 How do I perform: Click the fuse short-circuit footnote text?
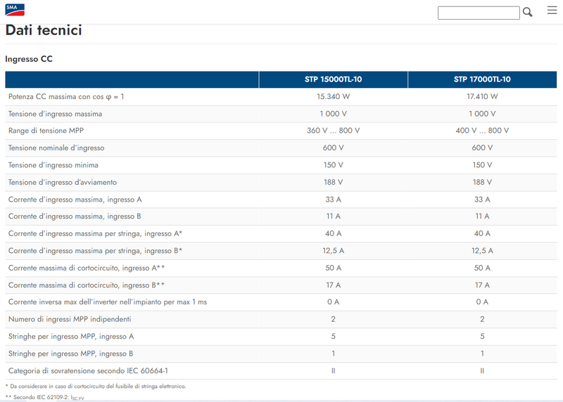(95, 387)
